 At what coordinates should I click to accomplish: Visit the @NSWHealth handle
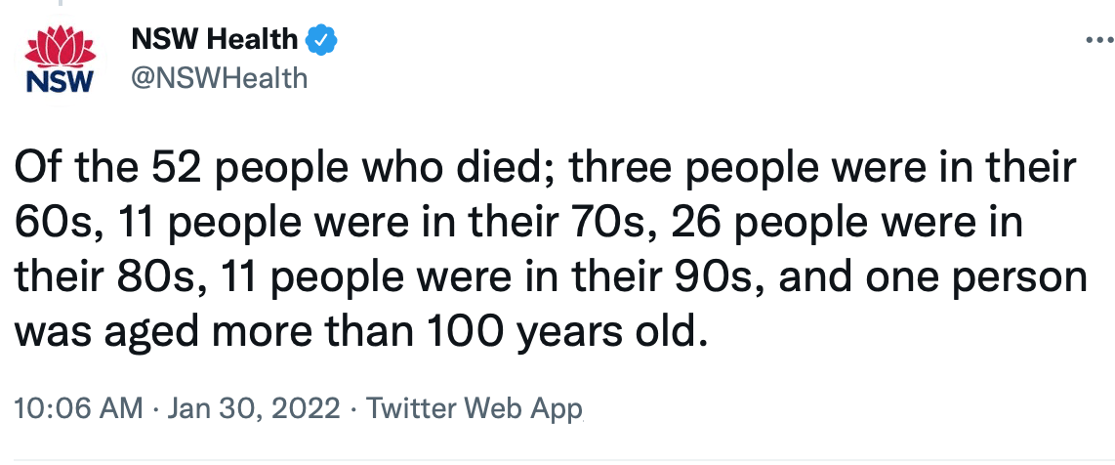point(219,77)
